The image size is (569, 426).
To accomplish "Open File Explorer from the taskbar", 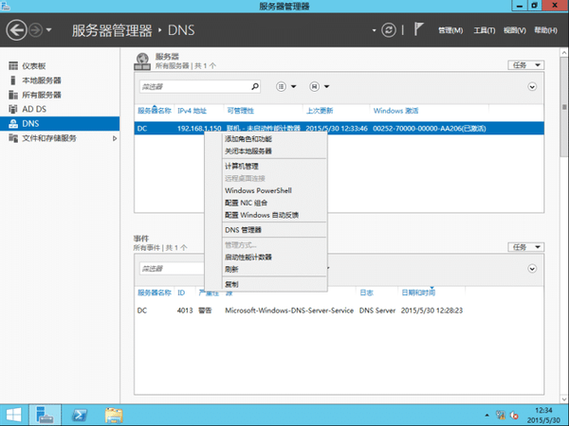I will 114,416.
